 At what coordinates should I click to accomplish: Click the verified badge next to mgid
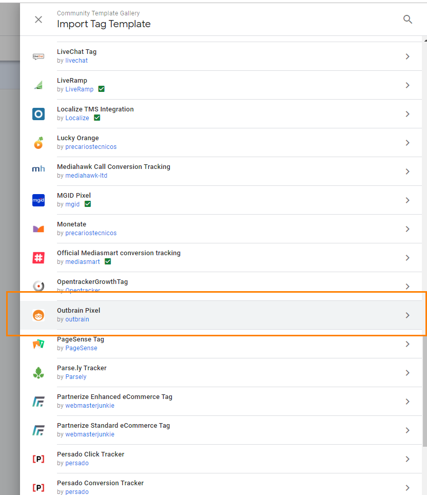(x=88, y=204)
